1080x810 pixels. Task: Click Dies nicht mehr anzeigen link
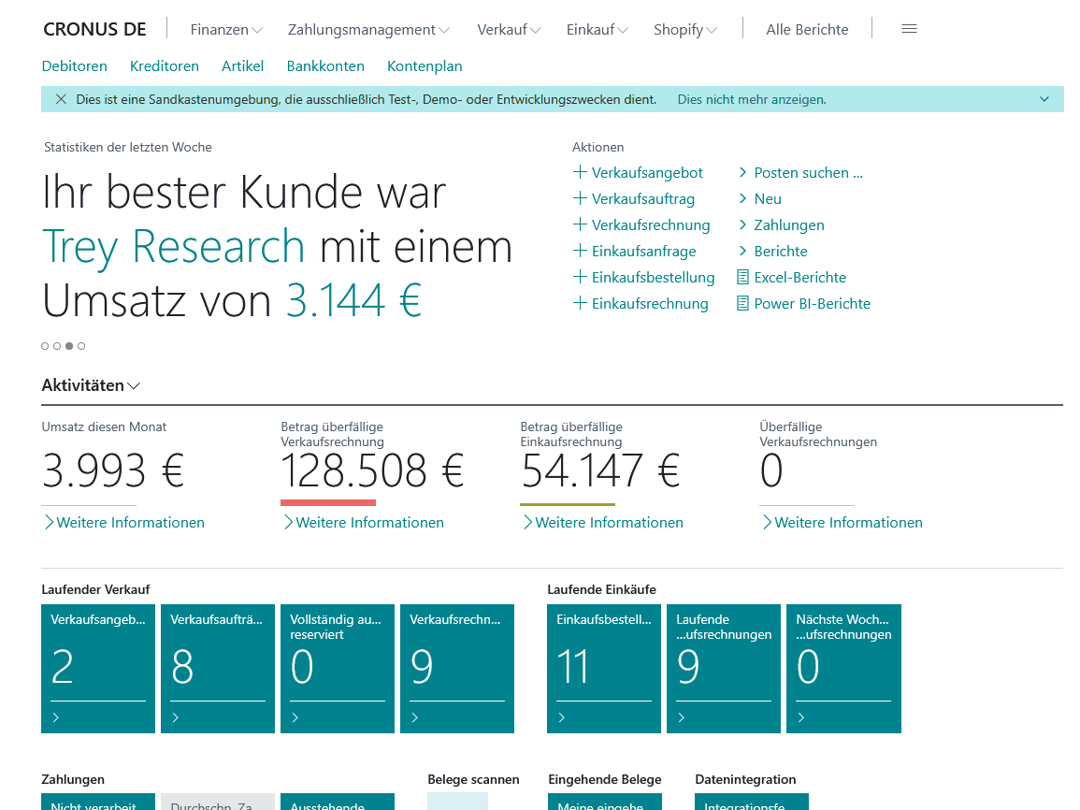[751, 99]
